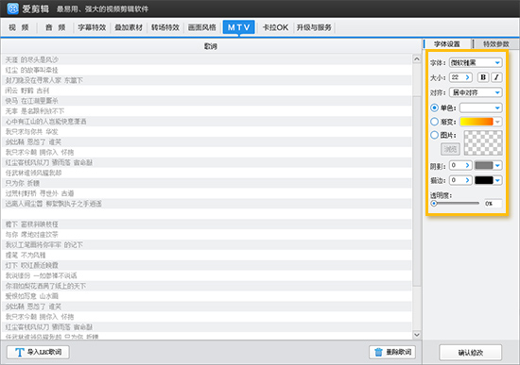This screenshot has height=365, width=520.
Task: Click the 浏览 browse button
Action: [450, 149]
